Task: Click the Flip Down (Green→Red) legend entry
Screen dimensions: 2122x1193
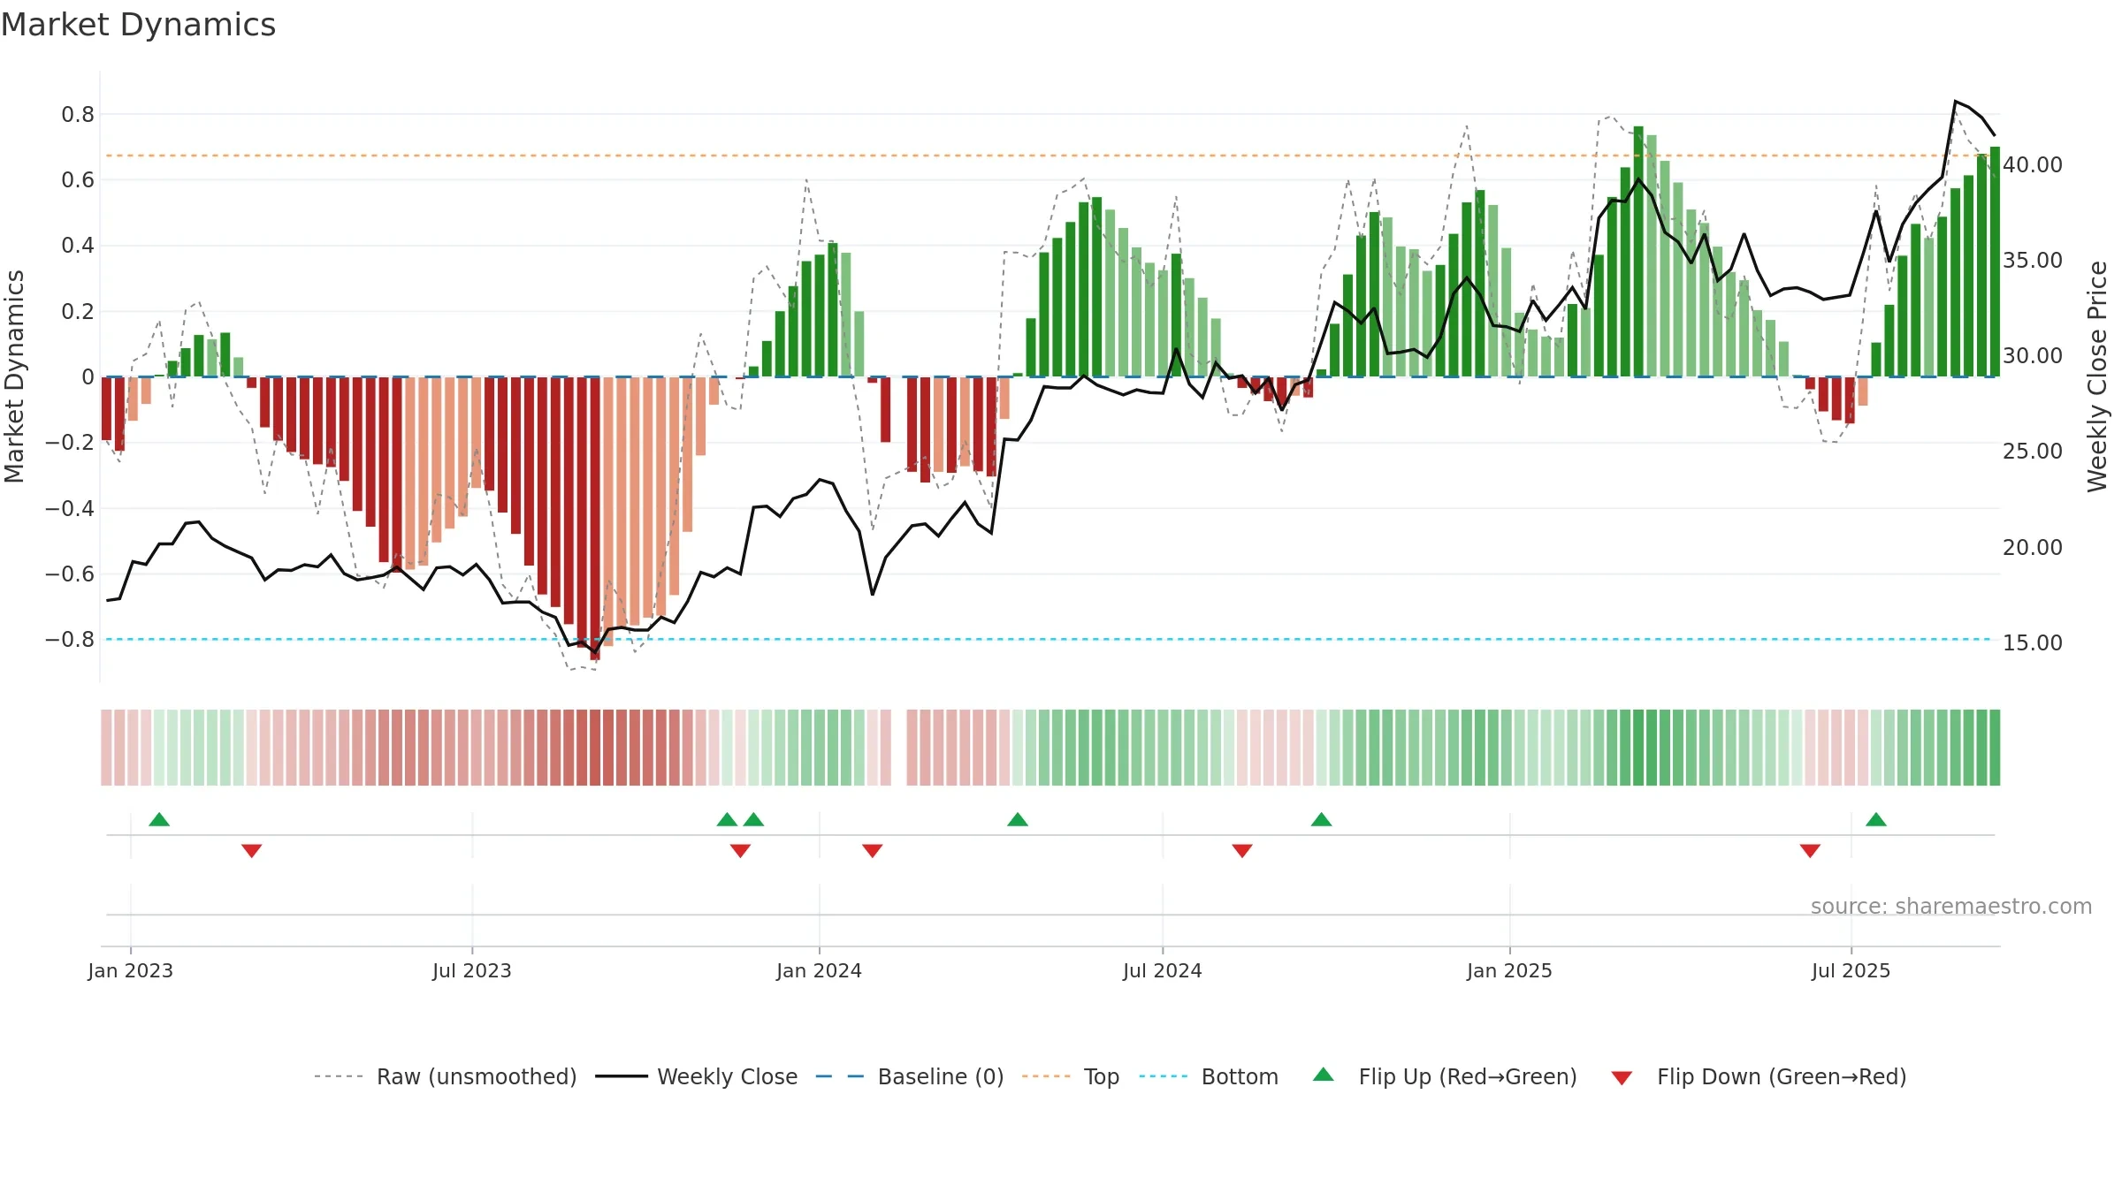Action: (x=1758, y=1076)
